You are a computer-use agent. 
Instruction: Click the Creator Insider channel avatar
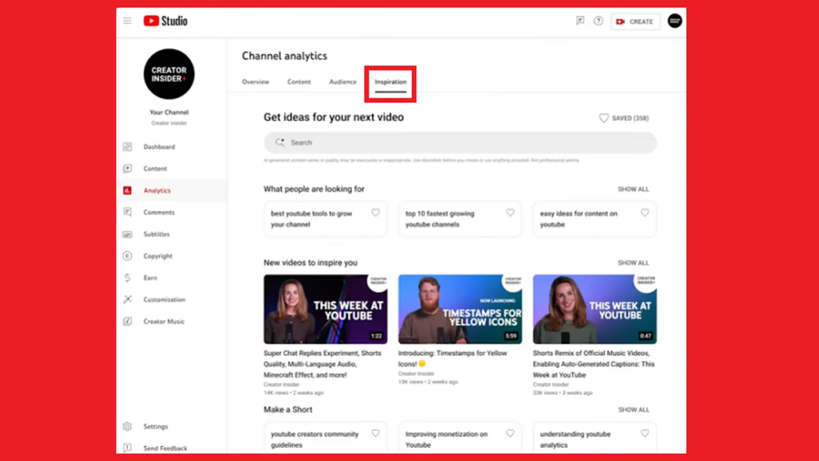(x=169, y=74)
